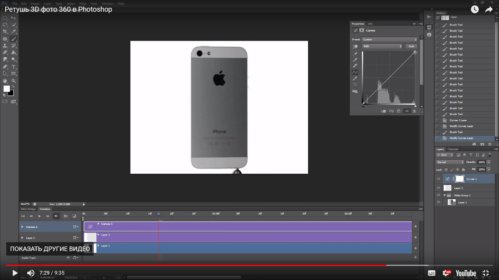Select the Dodge tool
The image size is (499, 280).
tap(14, 60)
